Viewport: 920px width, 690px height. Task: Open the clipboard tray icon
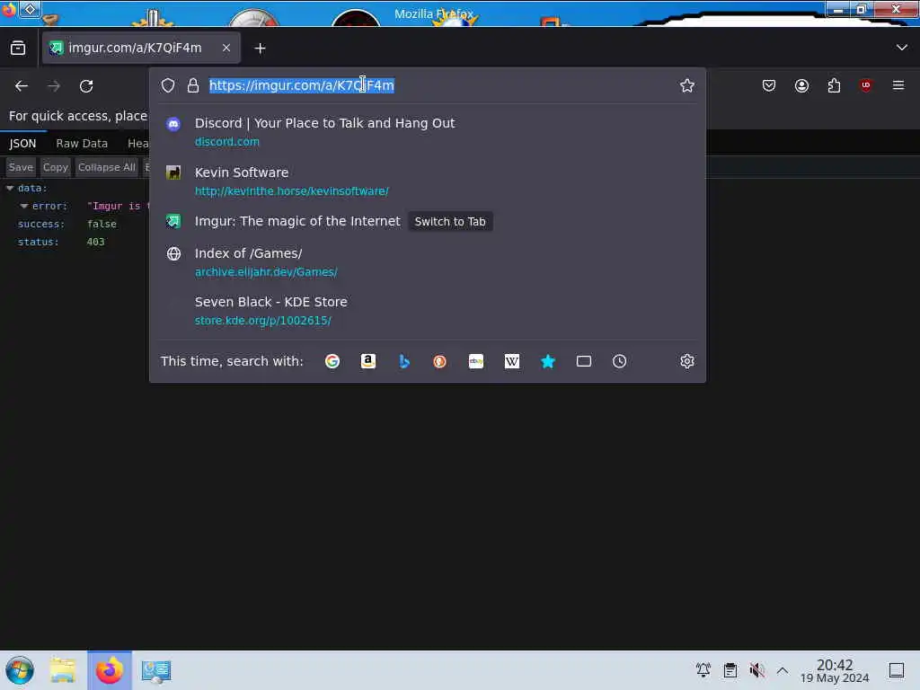click(730, 669)
